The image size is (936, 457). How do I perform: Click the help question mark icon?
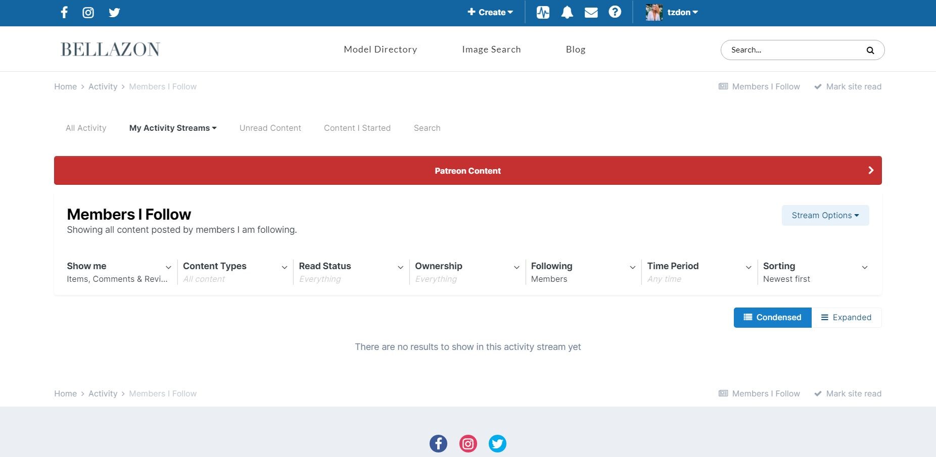(615, 12)
